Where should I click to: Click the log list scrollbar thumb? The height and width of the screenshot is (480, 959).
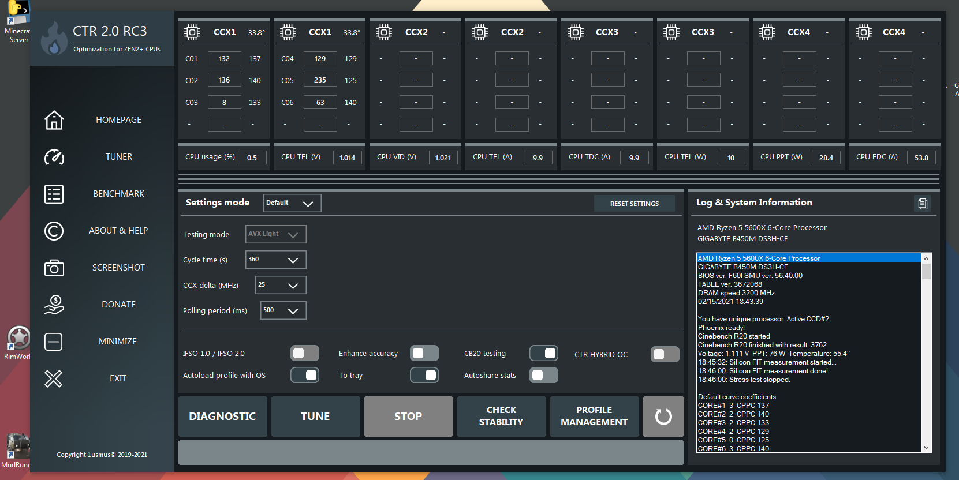(927, 272)
